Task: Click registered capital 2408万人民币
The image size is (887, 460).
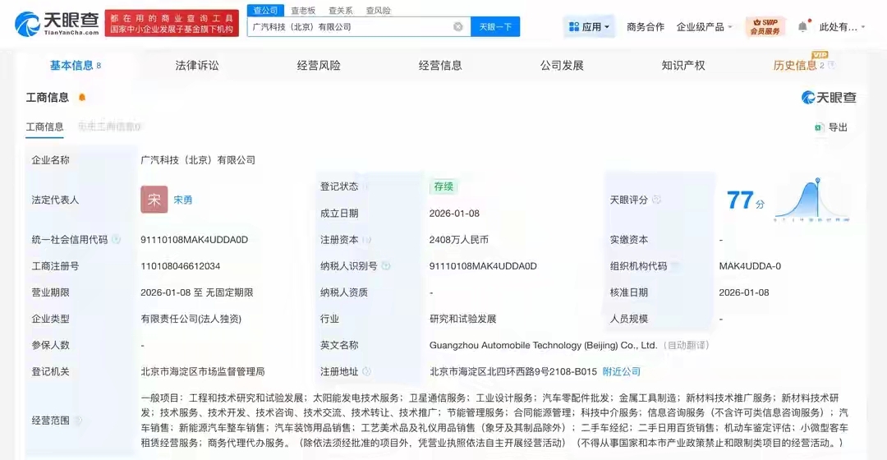Action: [x=459, y=240]
